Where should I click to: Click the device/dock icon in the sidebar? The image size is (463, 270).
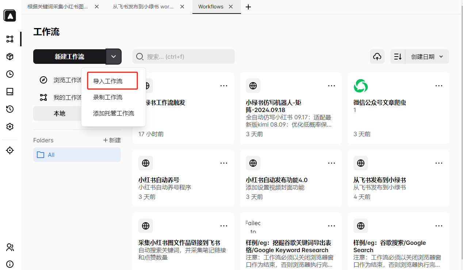pyautogui.click(x=9, y=92)
